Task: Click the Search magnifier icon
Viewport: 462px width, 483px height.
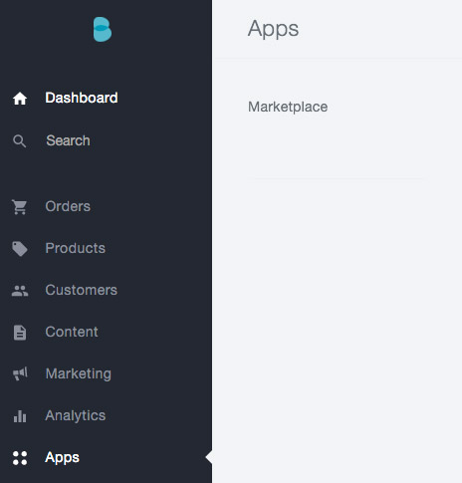Action: coord(20,141)
